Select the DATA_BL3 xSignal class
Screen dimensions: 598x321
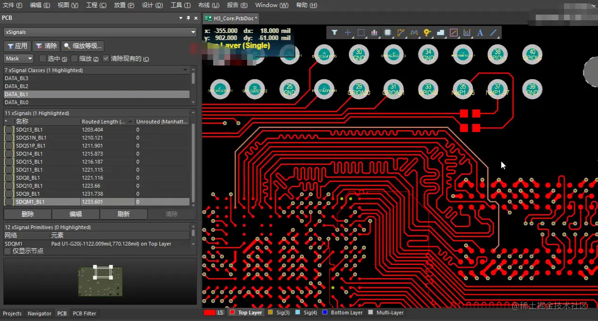97,78
